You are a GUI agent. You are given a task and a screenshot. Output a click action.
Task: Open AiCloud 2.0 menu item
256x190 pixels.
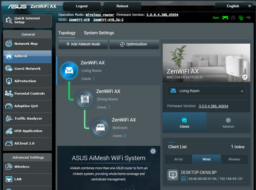[x=27, y=143]
